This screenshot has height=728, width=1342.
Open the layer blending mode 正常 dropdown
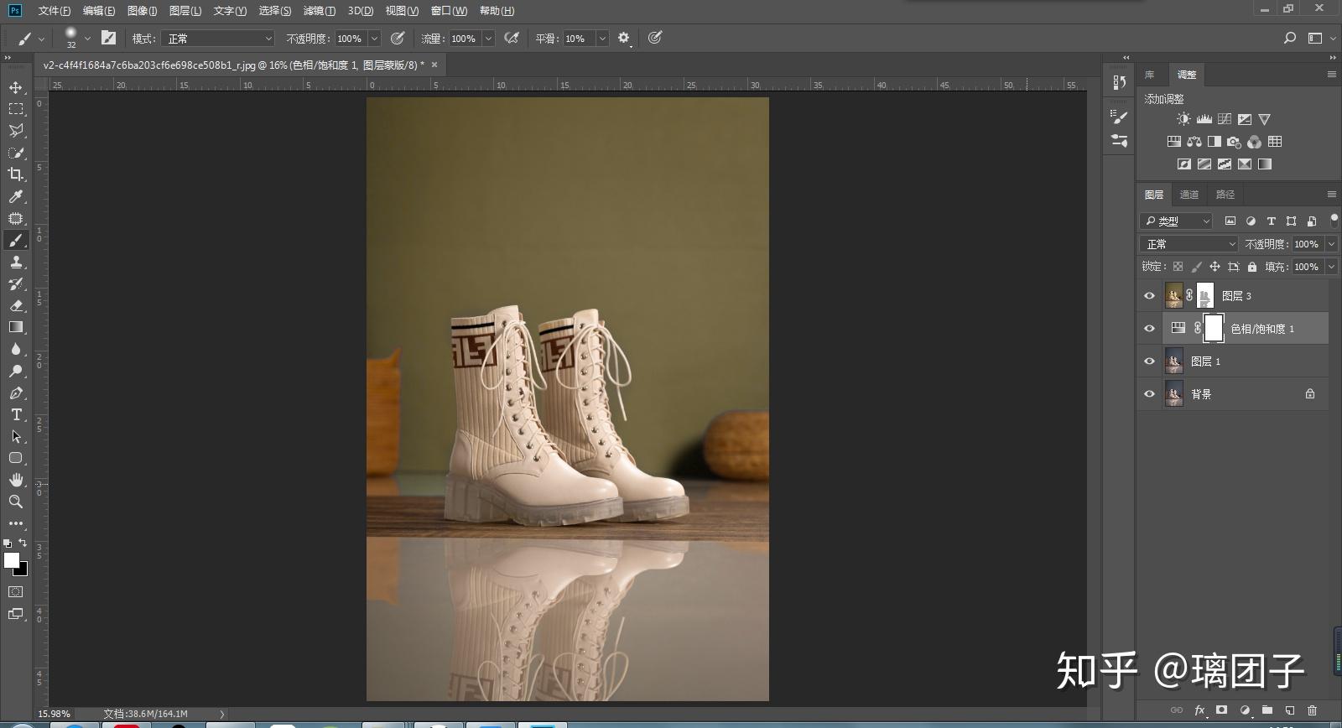point(1189,244)
